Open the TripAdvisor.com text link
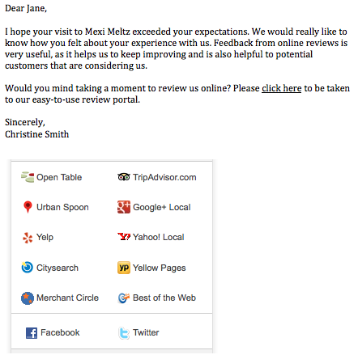This screenshot has height=359, width=358. pyautogui.click(x=164, y=177)
